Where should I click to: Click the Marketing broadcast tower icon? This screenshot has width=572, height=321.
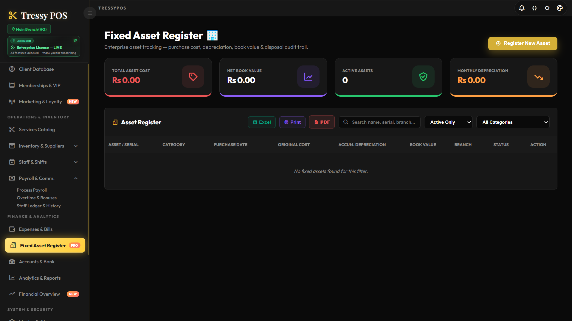pos(12,101)
